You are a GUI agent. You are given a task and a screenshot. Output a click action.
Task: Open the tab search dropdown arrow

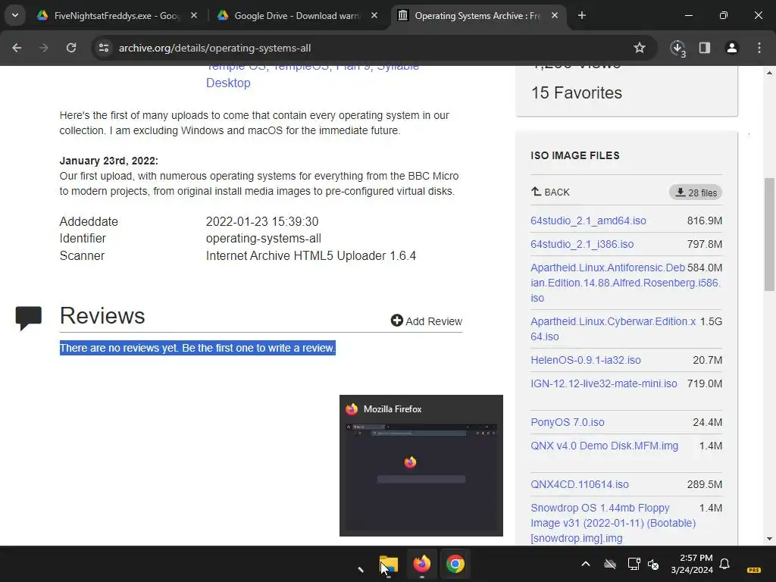15,15
